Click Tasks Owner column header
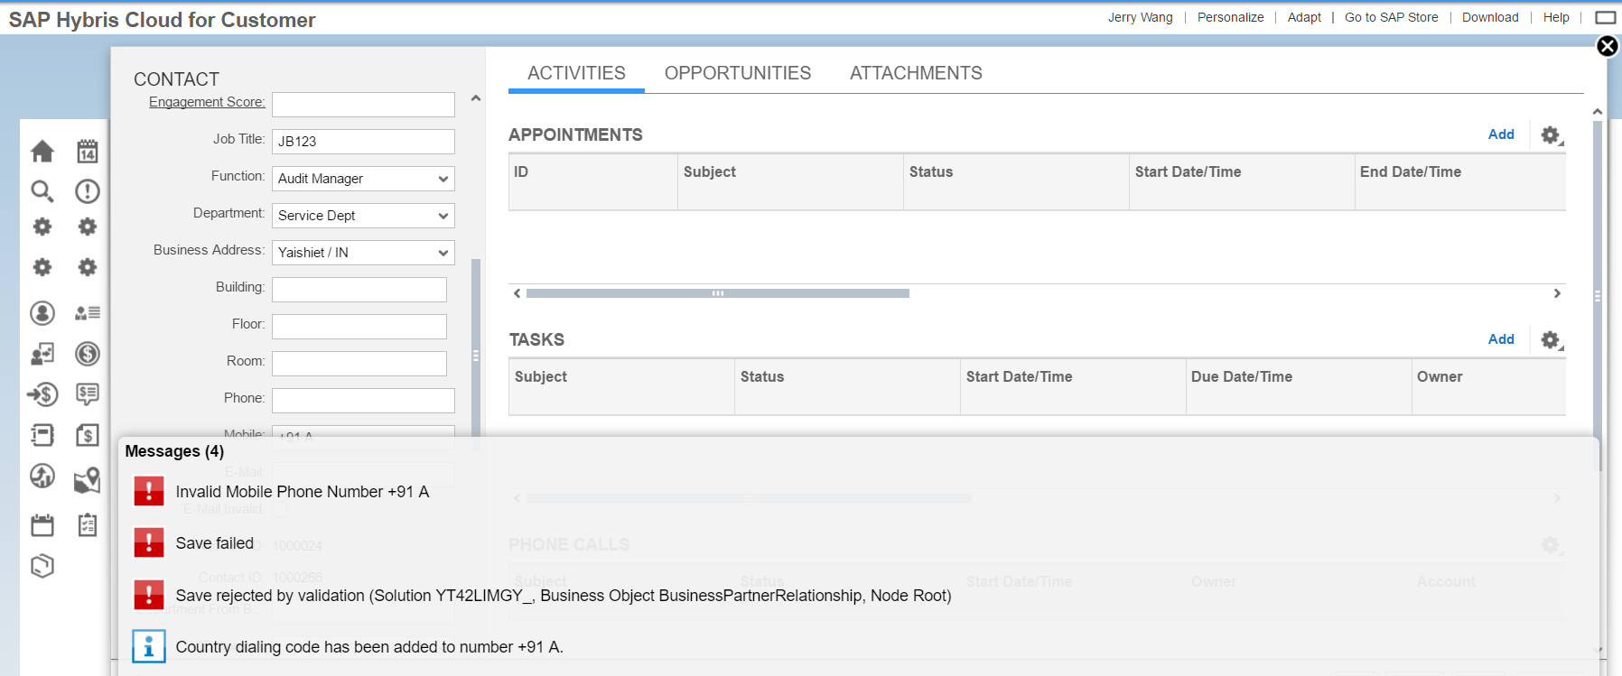The height and width of the screenshot is (676, 1622). point(1489,386)
